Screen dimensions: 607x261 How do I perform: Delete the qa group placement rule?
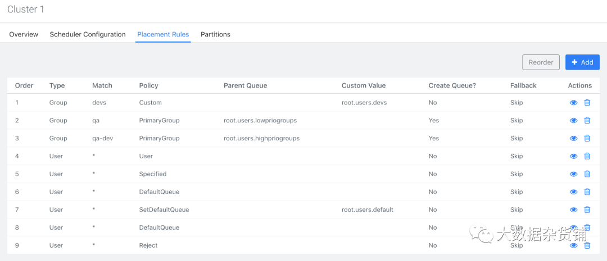pyautogui.click(x=587, y=121)
